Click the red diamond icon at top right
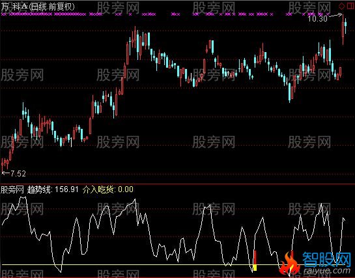The width and height of the screenshot is (355, 278). (342, 7)
